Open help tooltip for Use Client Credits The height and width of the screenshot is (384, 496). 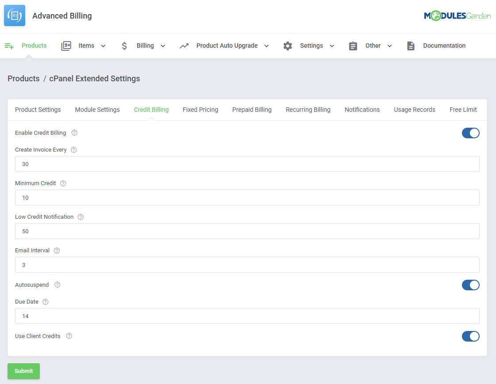tap(69, 336)
